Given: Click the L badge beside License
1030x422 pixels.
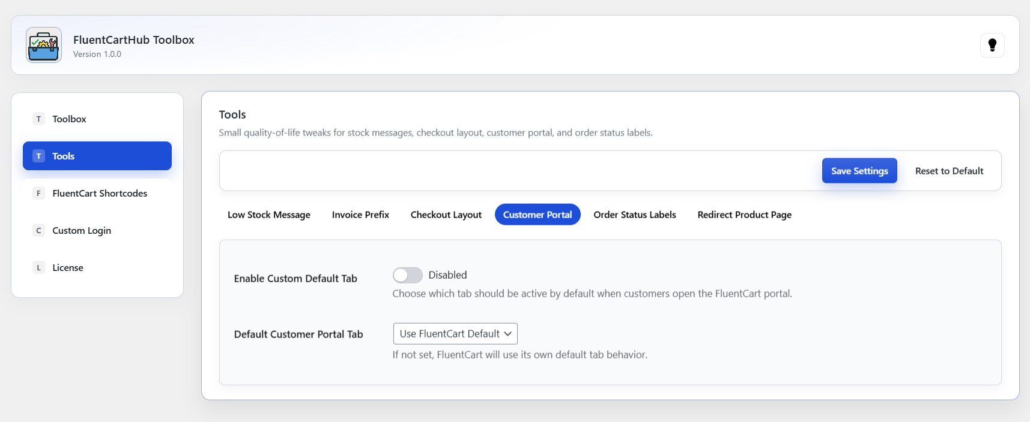Looking at the screenshot, I should (38, 267).
